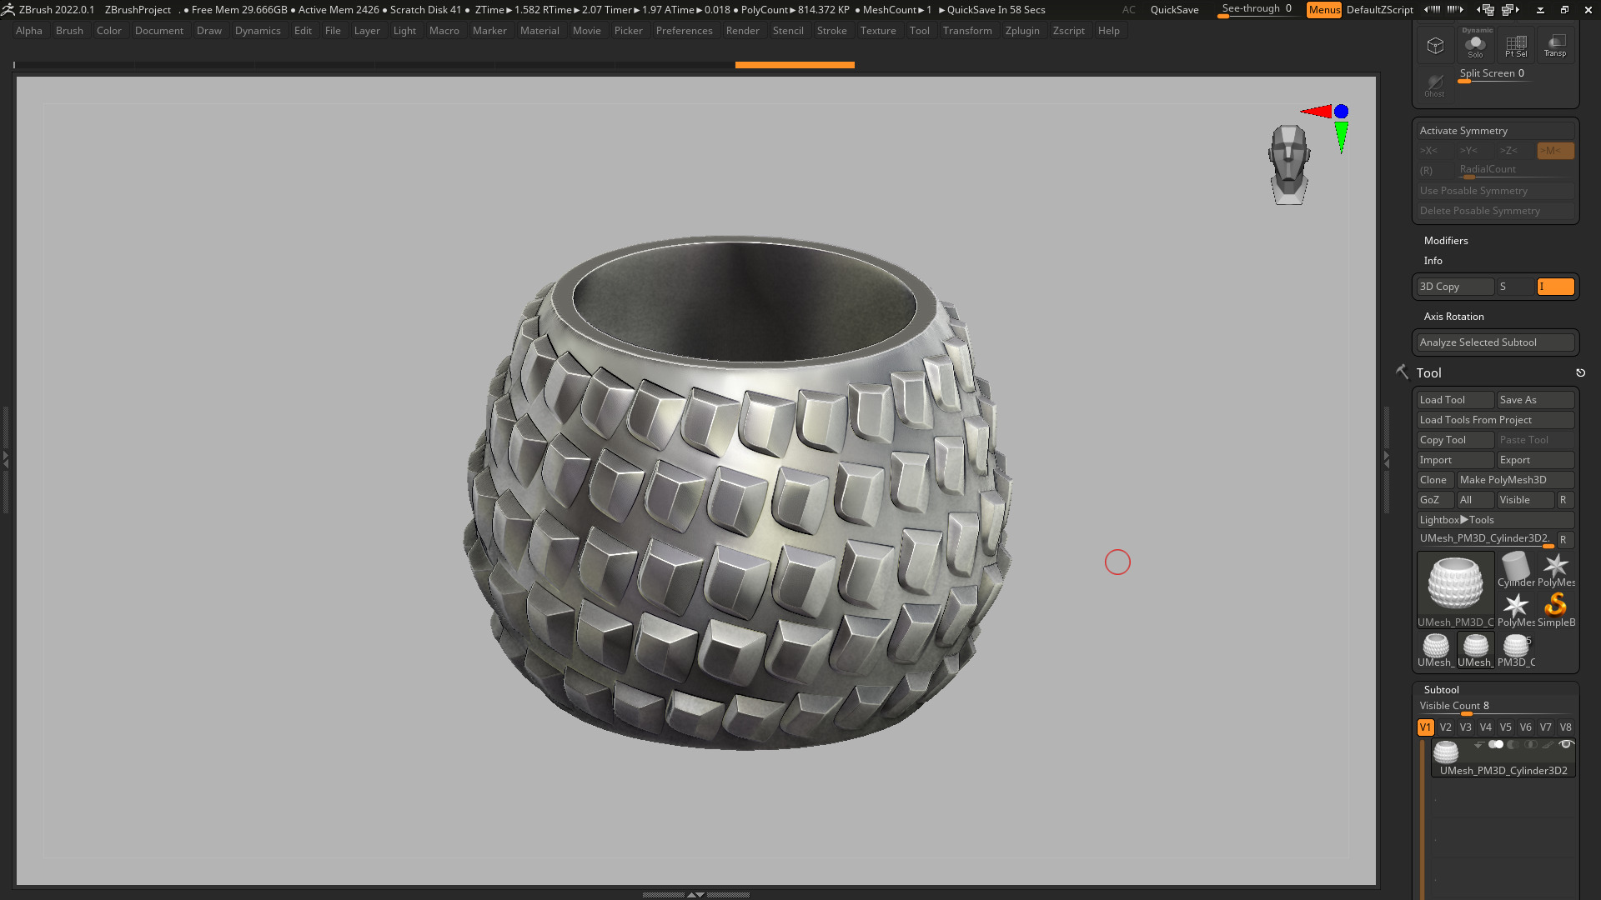Image resolution: width=1601 pixels, height=900 pixels.
Task: Adjust the Visible Count slider
Action: (x=1496, y=707)
